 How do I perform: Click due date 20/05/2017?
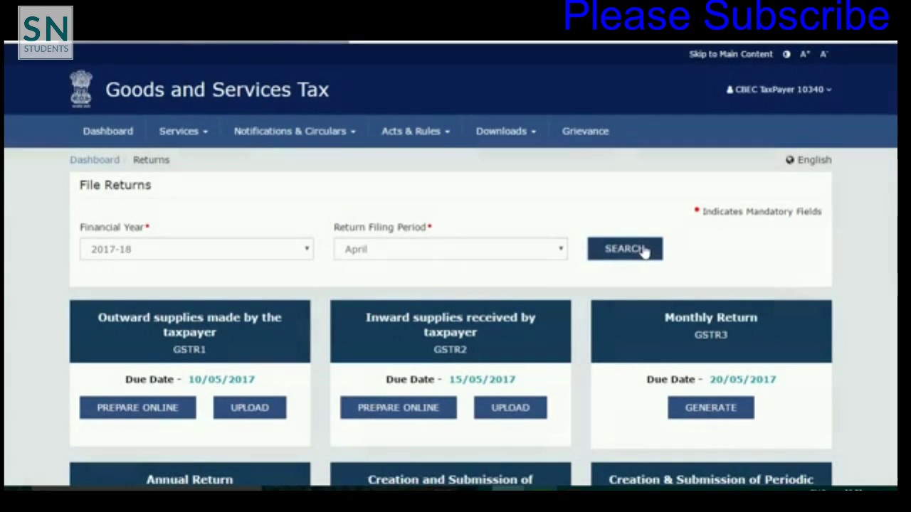coord(742,379)
